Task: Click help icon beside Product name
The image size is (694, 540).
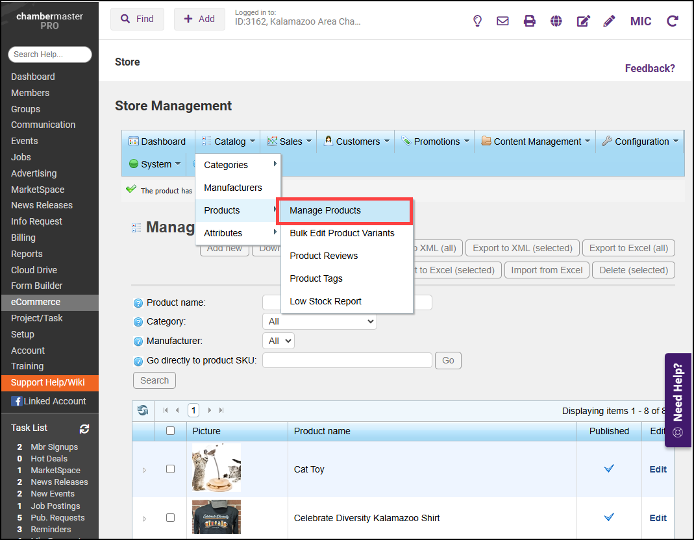Action: click(138, 303)
